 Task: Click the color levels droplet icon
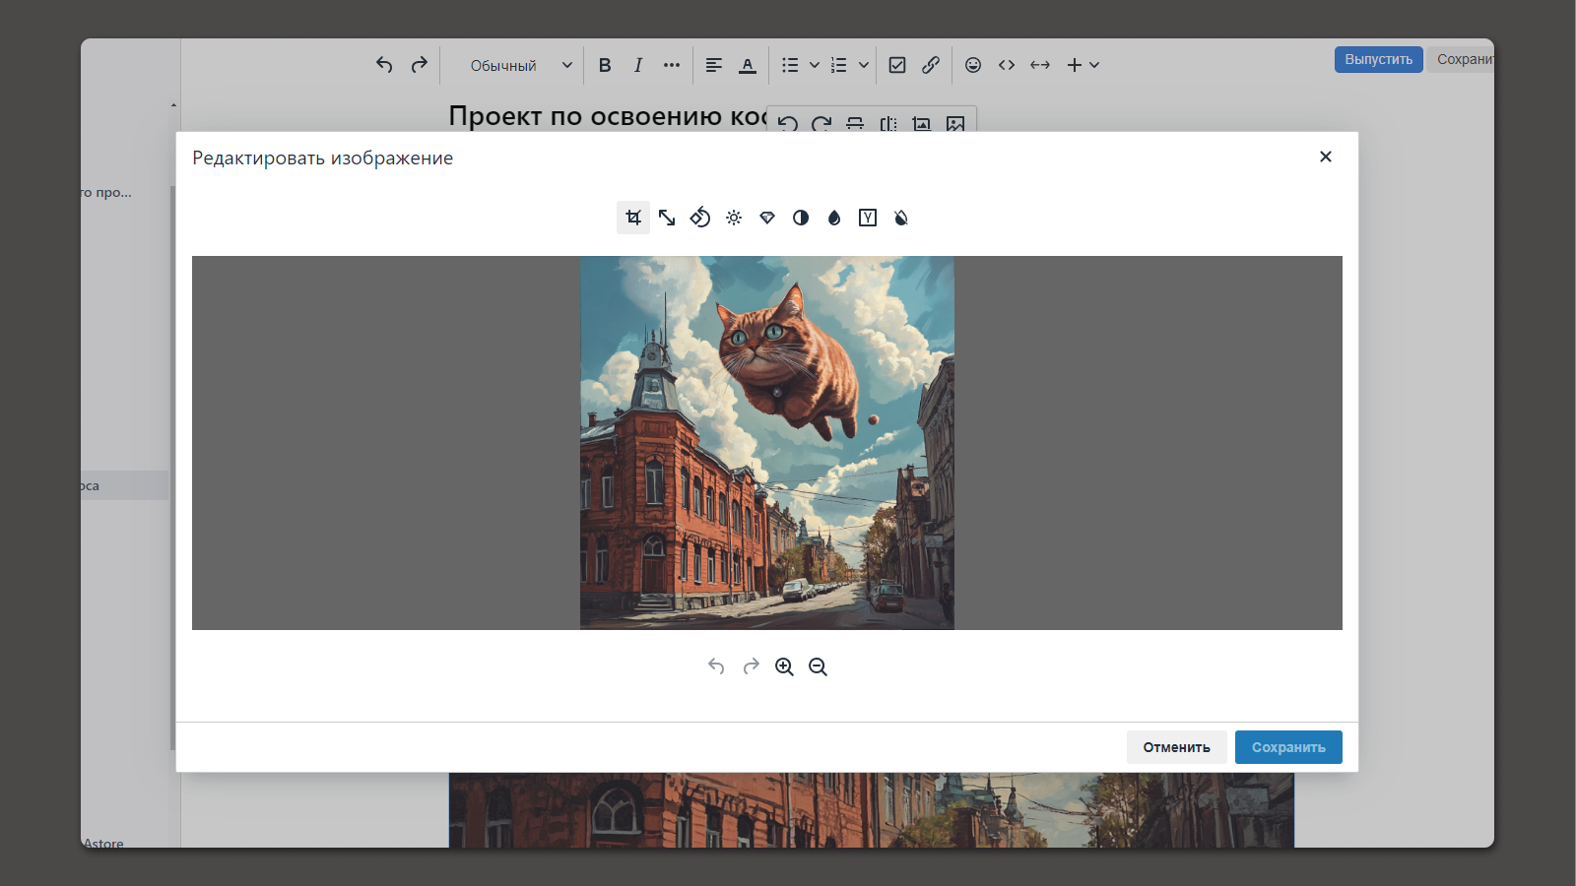[834, 218]
